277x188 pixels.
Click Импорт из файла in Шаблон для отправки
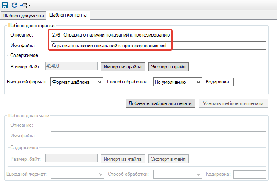click(x=123, y=67)
